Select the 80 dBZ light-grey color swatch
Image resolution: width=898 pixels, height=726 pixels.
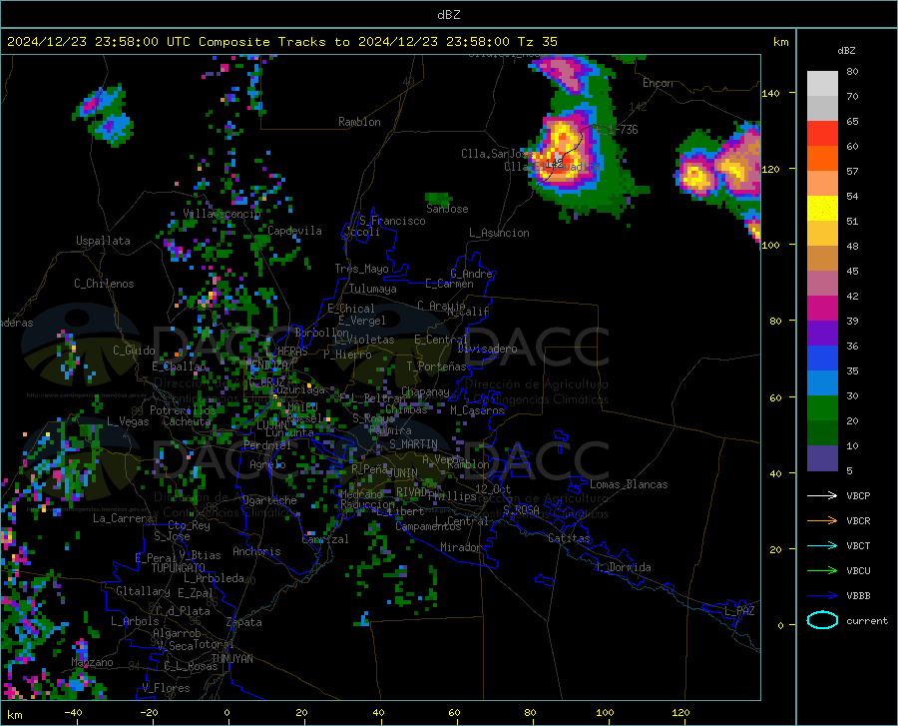coord(822,83)
